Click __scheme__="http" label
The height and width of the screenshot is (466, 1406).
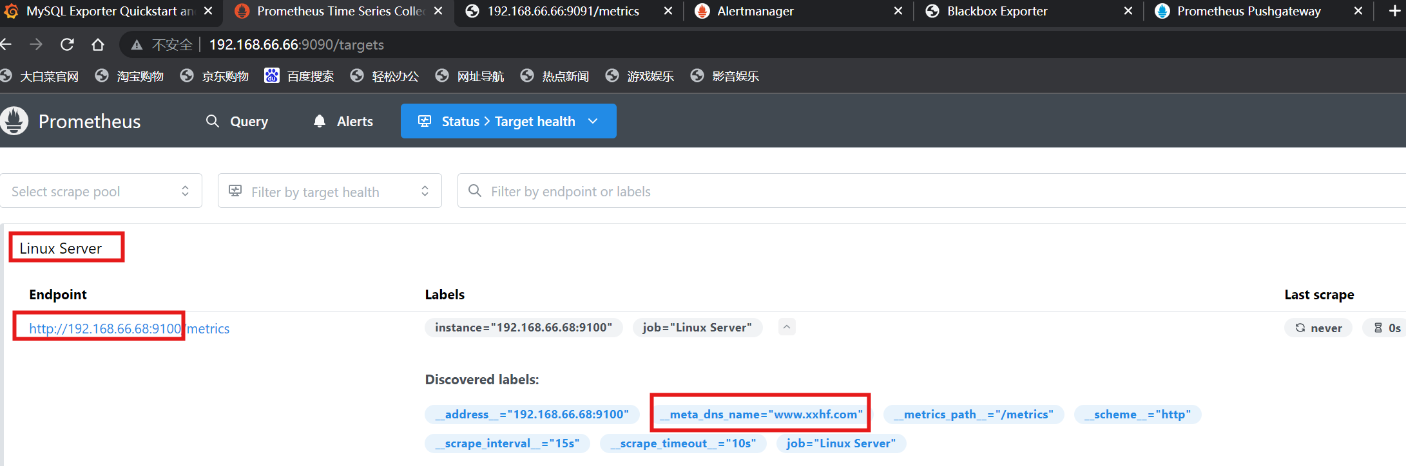coord(1138,414)
